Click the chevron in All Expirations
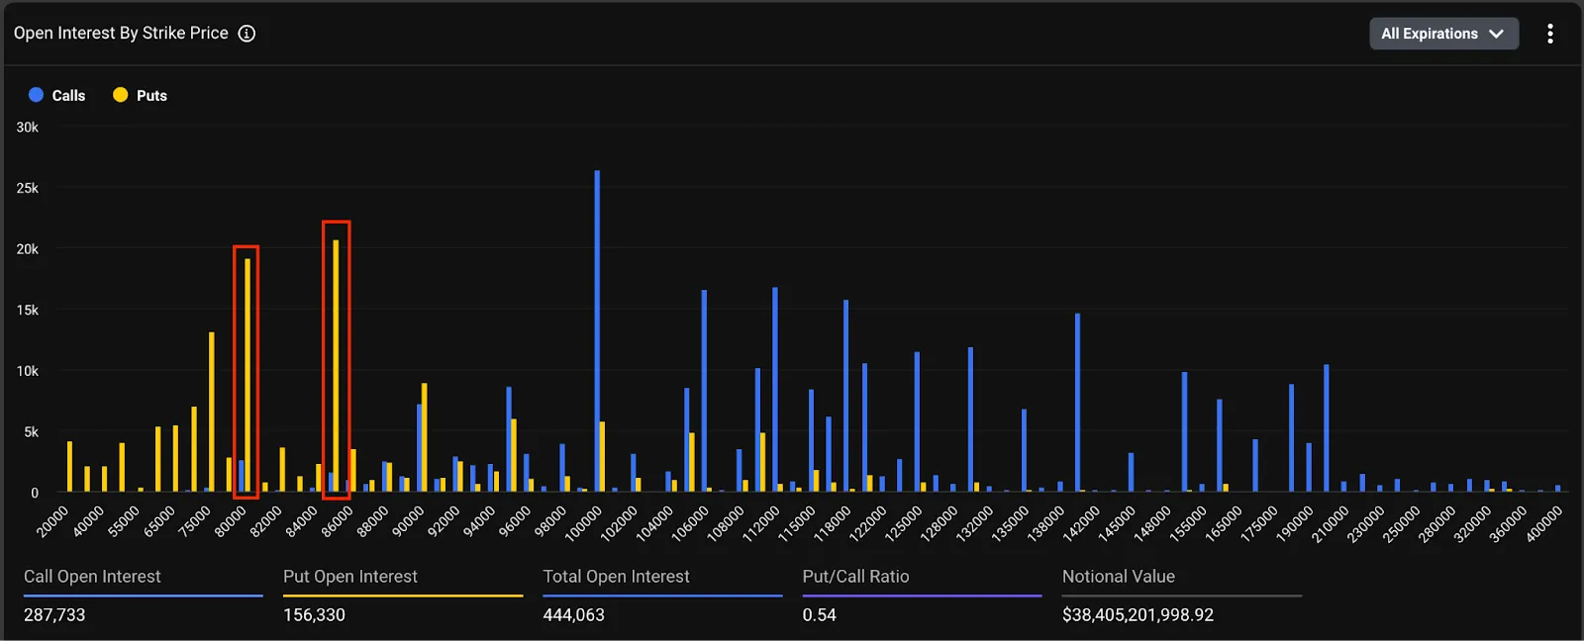Screen dimensions: 1584x641 click(x=1496, y=34)
